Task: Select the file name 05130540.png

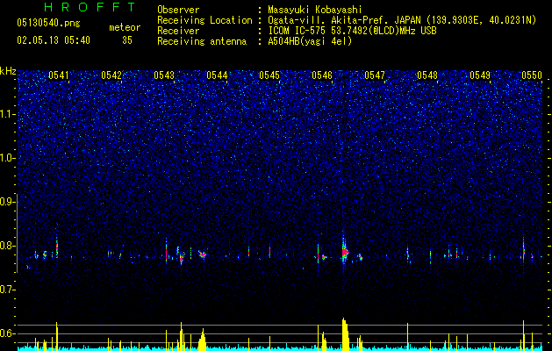Action: pos(48,23)
